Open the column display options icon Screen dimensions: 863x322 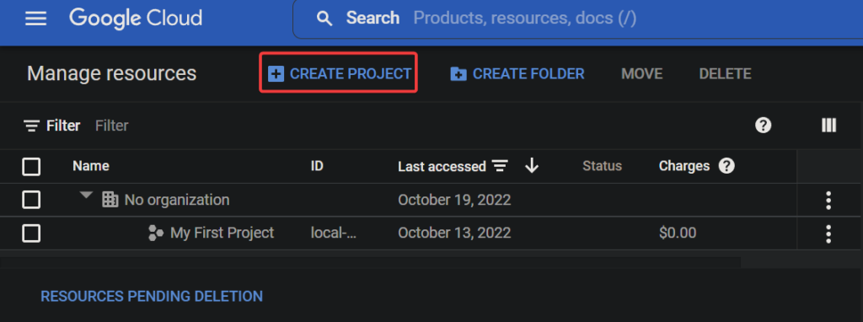(829, 126)
